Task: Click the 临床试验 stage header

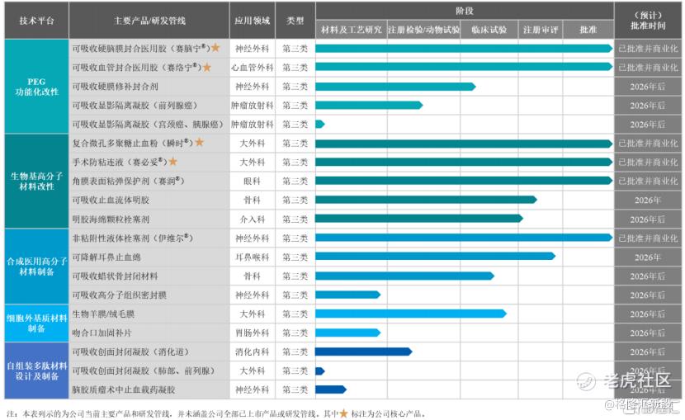Action: pos(489,30)
